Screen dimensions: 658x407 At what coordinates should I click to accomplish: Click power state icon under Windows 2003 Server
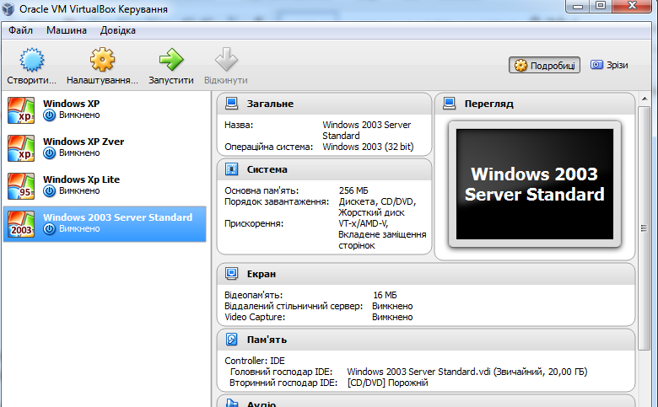(50, 229)
